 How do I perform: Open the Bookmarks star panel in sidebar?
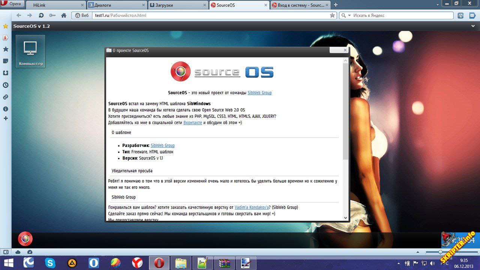coord(6,26)
